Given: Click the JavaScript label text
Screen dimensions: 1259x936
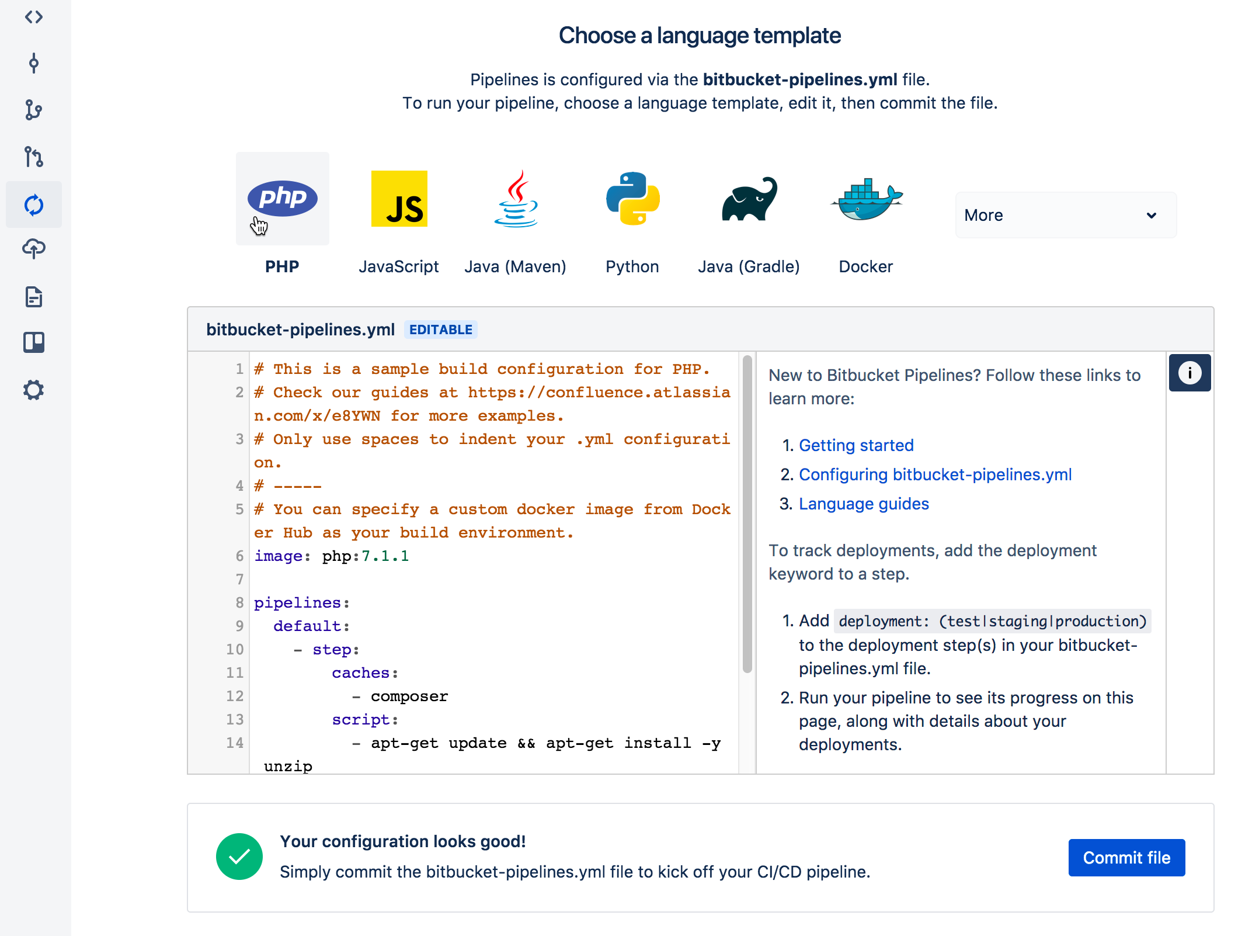Looking at the screenshot, I should (399, 266).
